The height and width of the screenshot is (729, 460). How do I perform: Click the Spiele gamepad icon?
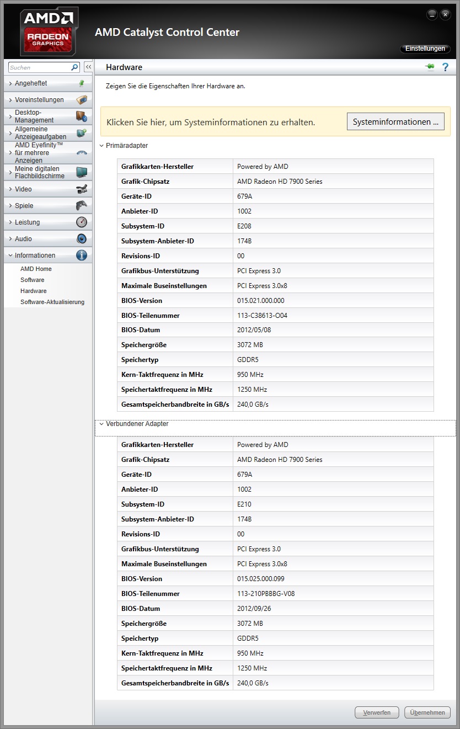82,206
